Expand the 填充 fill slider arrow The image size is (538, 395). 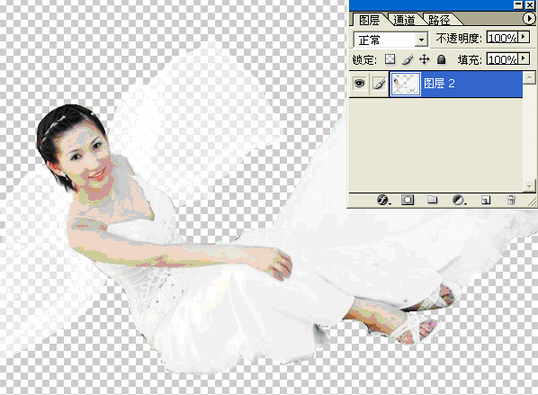(x=524, y=58)
